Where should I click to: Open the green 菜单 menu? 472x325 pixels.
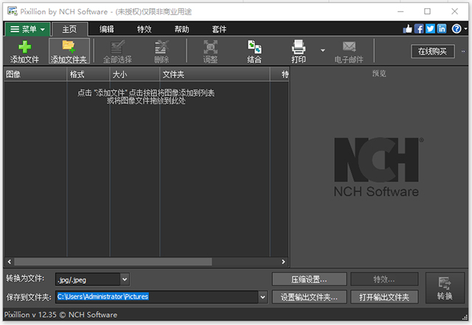click(x=28, y=29)
